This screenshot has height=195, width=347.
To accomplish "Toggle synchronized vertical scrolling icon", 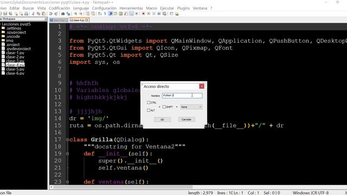I will [x=87, y=14].
